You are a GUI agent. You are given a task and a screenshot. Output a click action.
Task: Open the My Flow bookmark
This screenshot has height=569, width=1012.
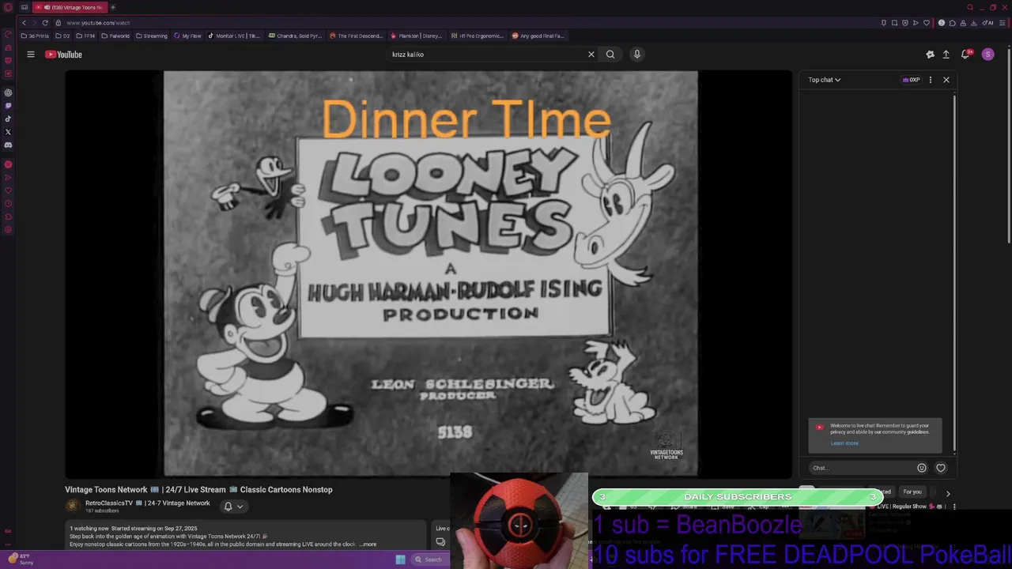click(x=188, y=36)
